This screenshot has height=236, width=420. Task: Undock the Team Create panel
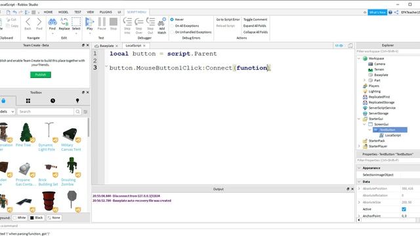coord(83,45)
